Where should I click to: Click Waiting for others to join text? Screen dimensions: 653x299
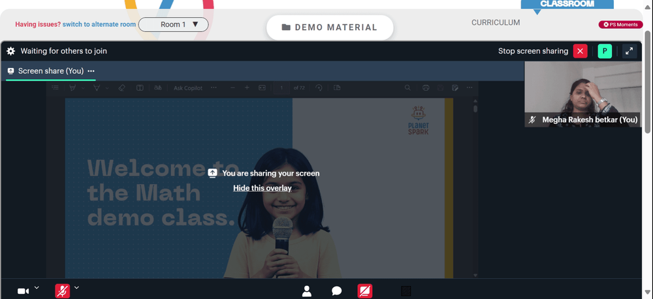tap(64, 51)
